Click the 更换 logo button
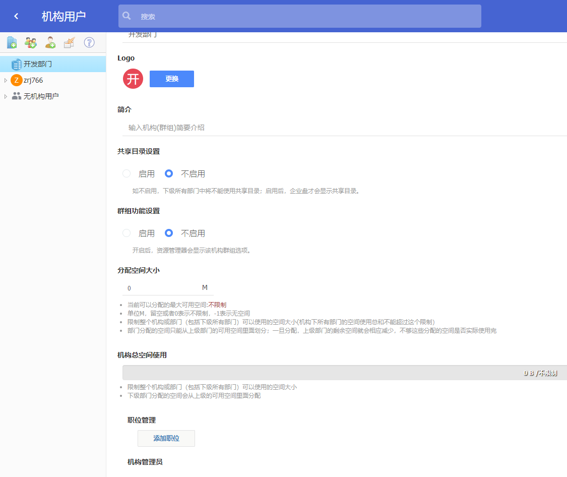The width and height of the screenshot is (567, 477). (x=172, y=79)
